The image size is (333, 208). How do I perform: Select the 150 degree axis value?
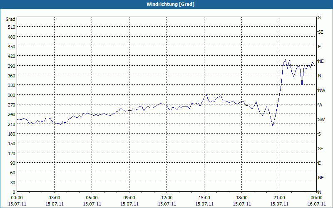12,144
